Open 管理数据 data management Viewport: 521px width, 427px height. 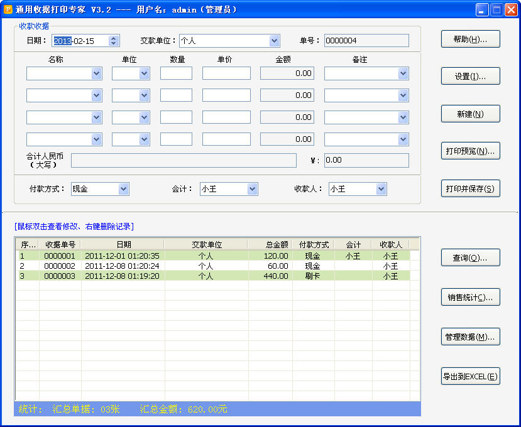pos(470,337)
